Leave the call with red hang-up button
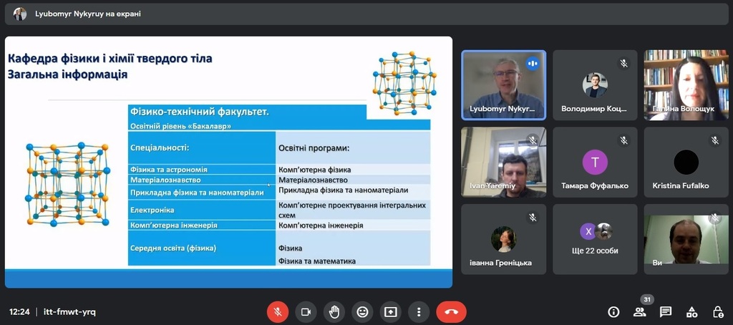 (451, 312)
